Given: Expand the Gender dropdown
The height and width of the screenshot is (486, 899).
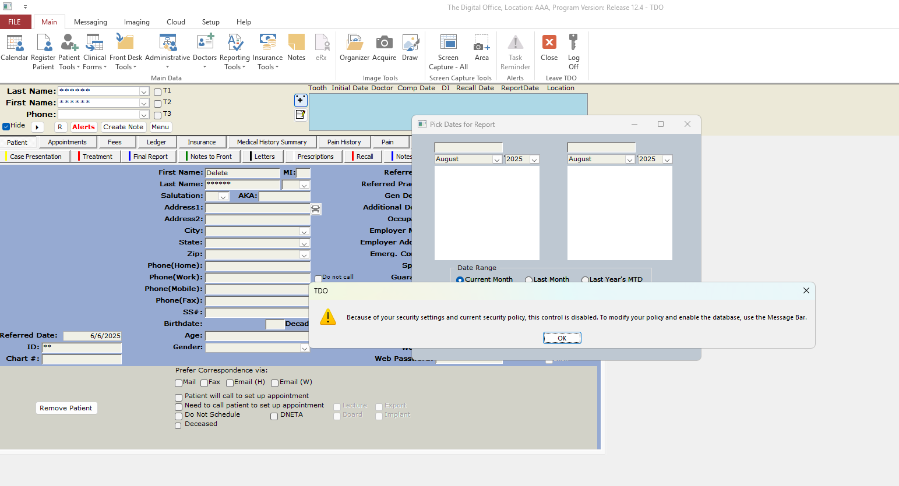Looking at the screenshot, I should [304, 348].
